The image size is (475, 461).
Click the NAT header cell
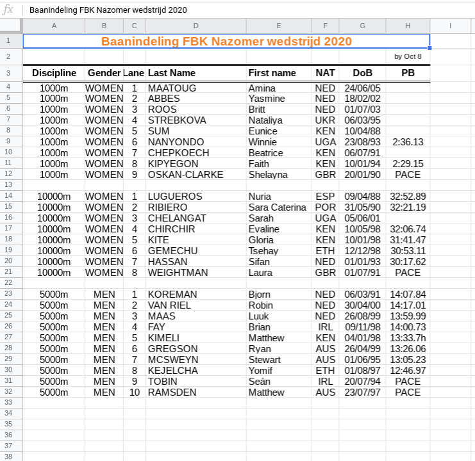[x=326, y=73]
